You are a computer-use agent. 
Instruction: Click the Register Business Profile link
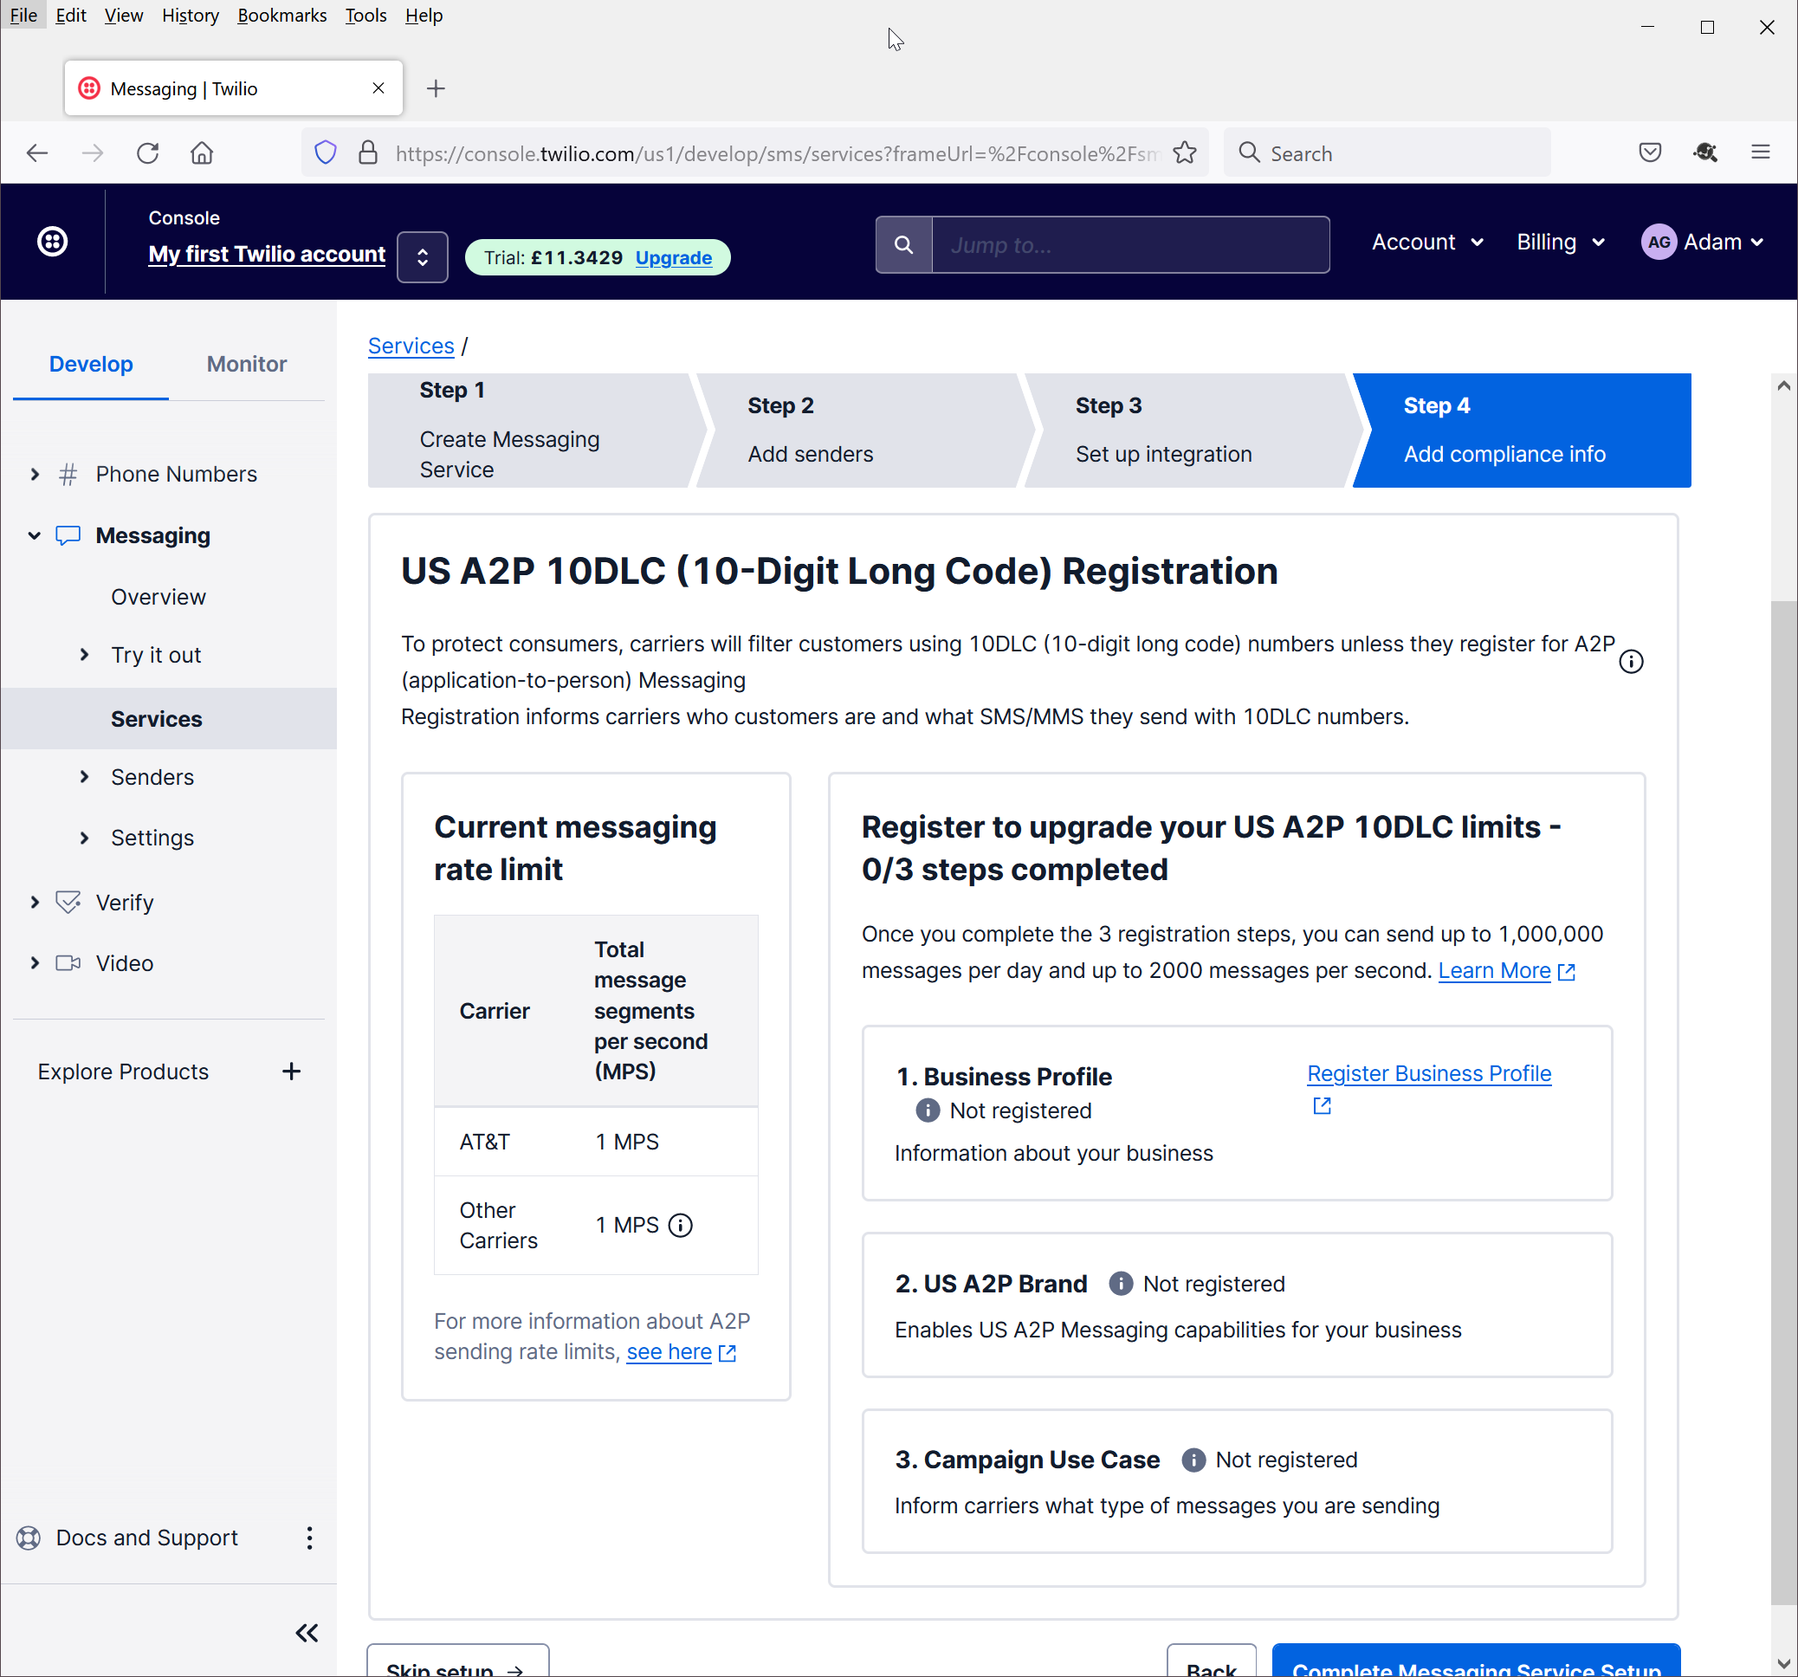[1428, 1073]
